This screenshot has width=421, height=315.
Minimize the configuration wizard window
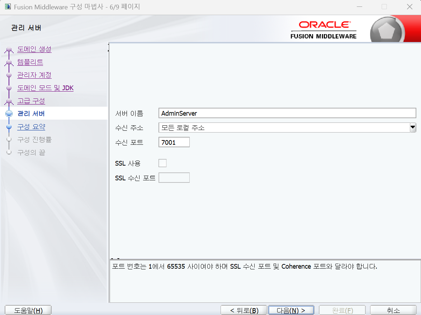click(x=360, y=7)
